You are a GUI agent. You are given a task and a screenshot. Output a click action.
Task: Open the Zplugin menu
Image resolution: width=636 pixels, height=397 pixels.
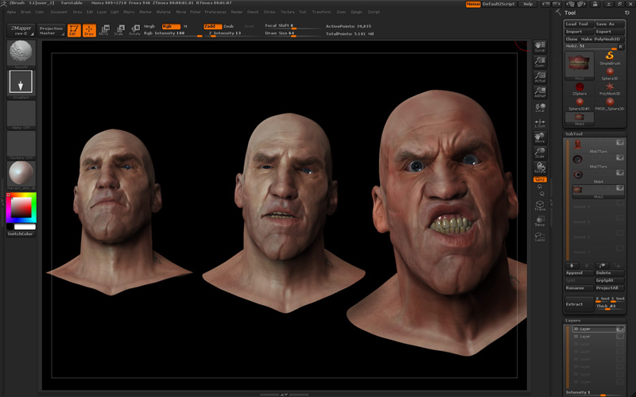356,12
